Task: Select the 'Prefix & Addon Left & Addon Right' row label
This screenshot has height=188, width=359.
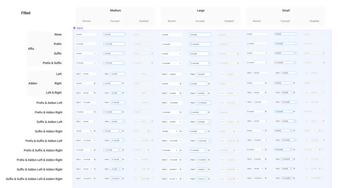Action: (39, 160)
